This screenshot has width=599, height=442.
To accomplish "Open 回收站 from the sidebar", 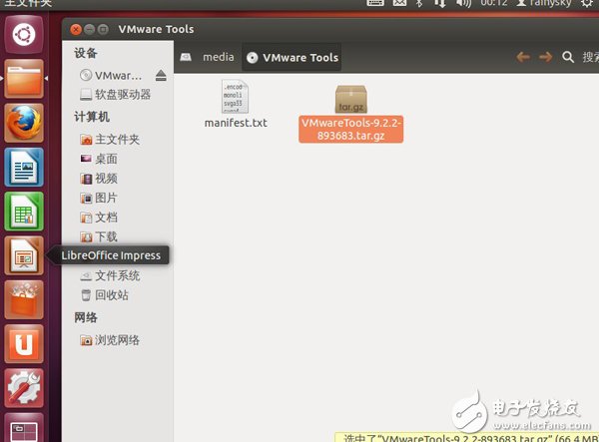I will [105, 295].
